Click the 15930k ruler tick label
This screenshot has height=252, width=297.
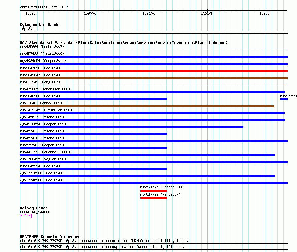[265, 13]
